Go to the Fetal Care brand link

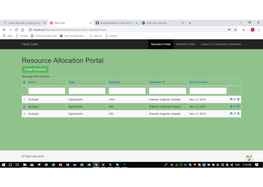click(30, 44)
